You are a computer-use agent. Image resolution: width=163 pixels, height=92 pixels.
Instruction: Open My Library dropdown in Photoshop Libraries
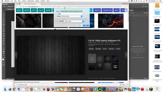(136, 13)
